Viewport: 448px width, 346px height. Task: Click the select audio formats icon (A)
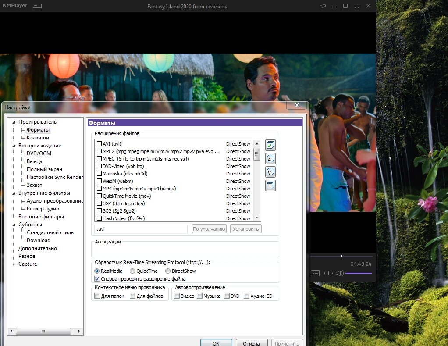coord(270,159)
